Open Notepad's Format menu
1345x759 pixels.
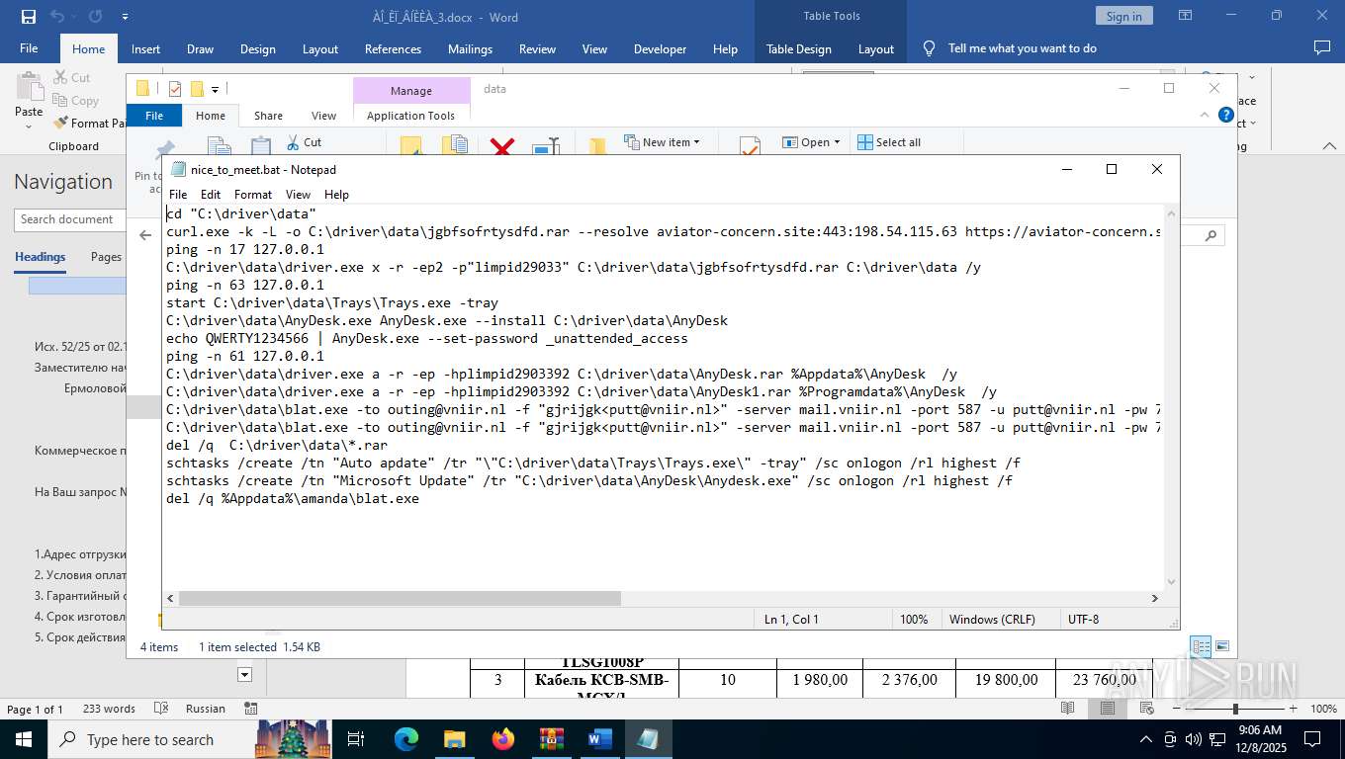[x=253, y=195]
